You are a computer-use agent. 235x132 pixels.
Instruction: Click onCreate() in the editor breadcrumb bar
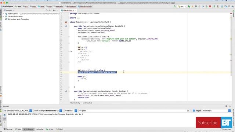[88, 103]
